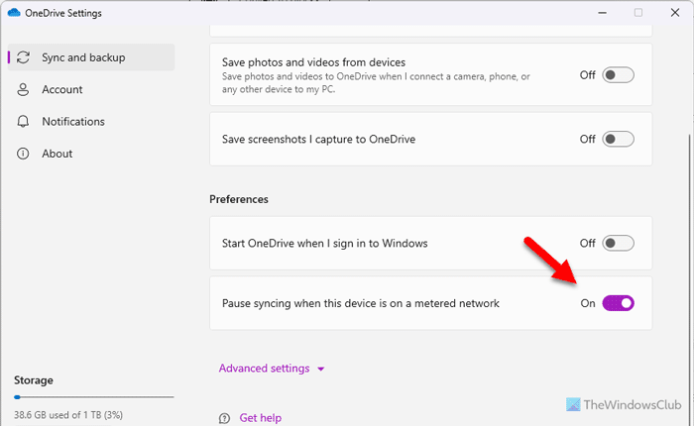This screenshot has height=426, width=694.
Task: Click the Get help question mark icon
Action: [225, 418]
